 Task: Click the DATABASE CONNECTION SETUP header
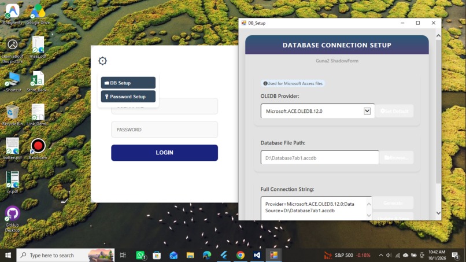(x=336, y=45)
